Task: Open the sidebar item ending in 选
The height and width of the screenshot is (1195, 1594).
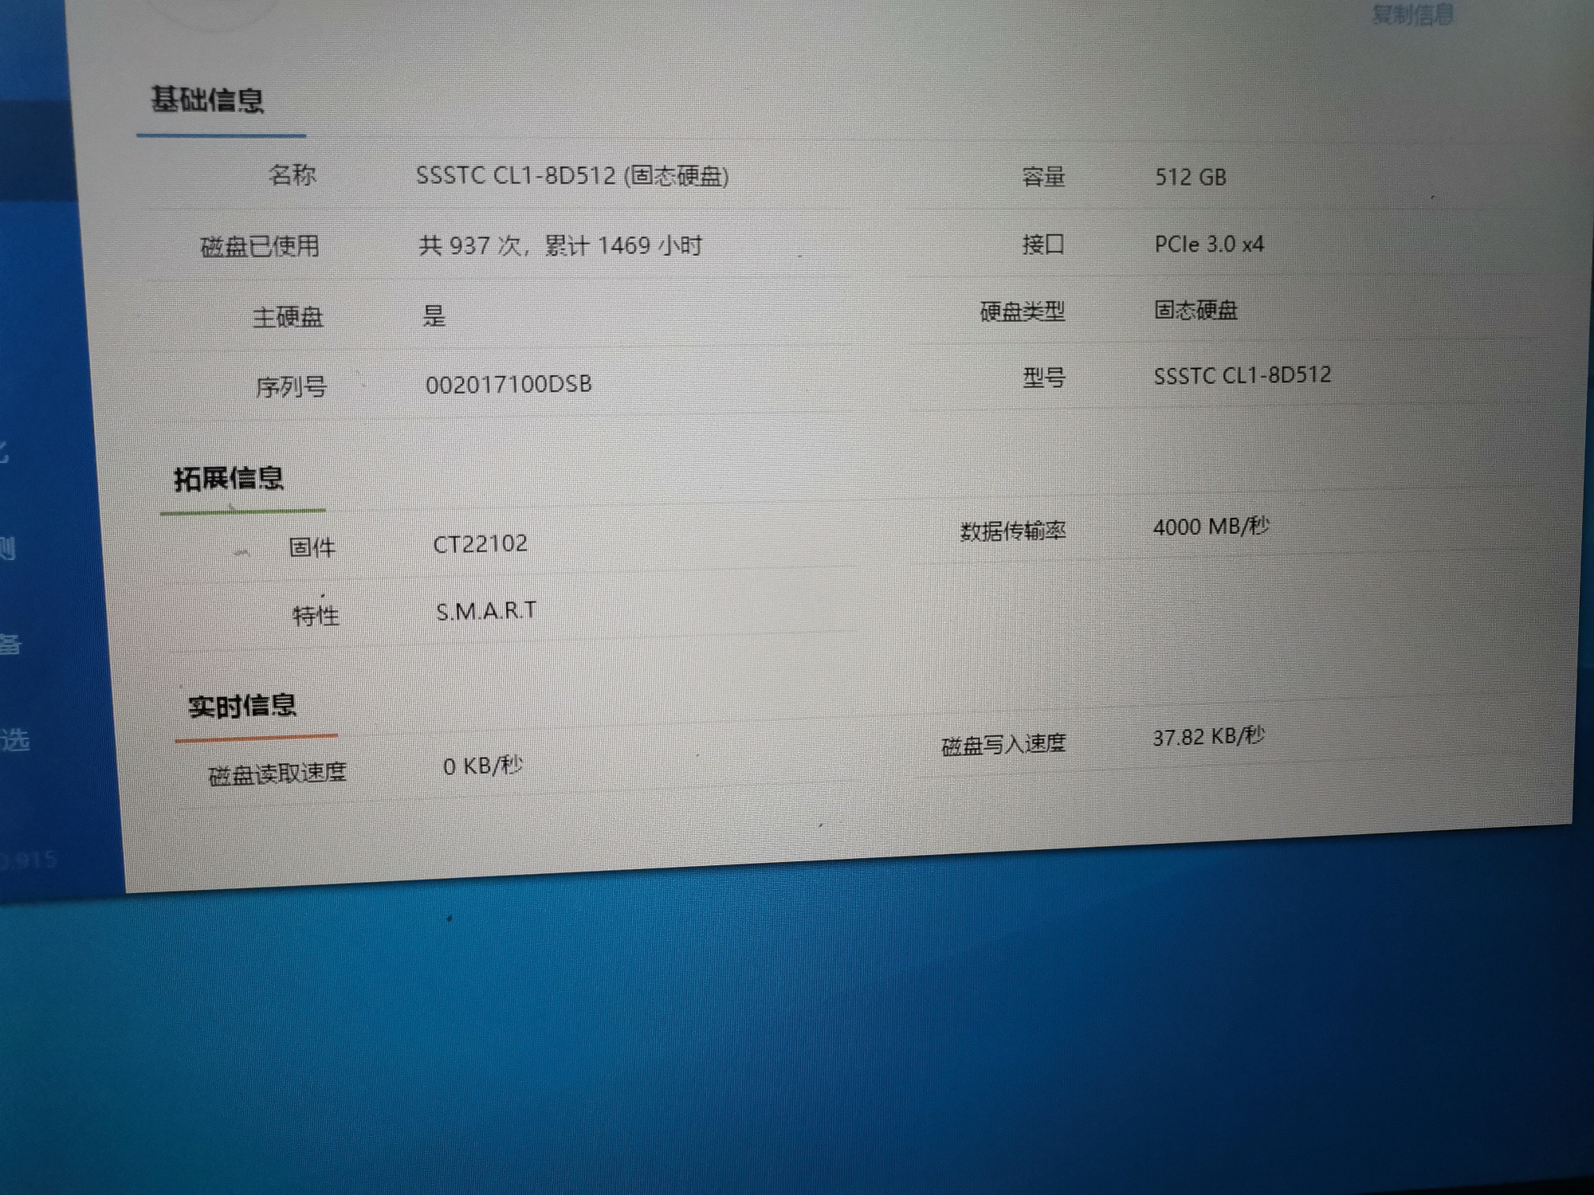Action: click(x=15, y=740)
